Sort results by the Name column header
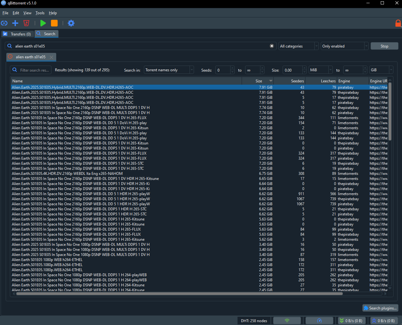 126,81
